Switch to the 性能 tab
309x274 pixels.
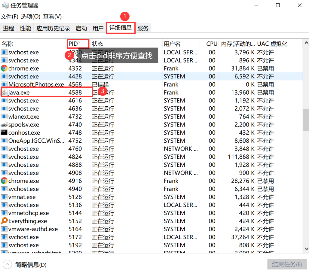tap(25, 28)
